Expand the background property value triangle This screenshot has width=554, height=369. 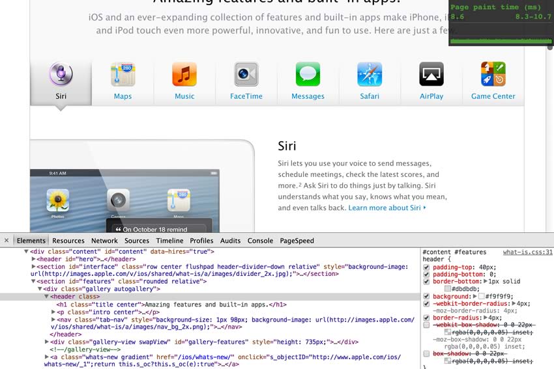[x=475, y=296]
